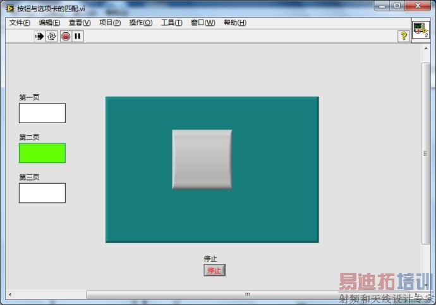Click the red Abort Execution icon
This screenshot has width=436, height=305.
coord(66,37)
